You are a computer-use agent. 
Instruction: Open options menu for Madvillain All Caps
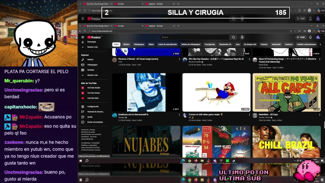coord(320,115)
